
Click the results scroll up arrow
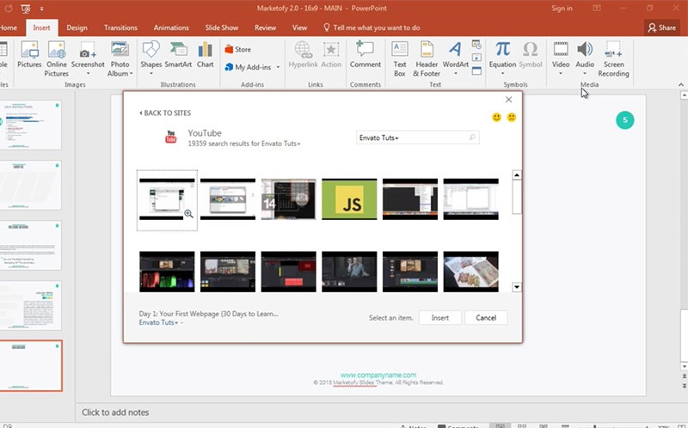coord(517,175)
